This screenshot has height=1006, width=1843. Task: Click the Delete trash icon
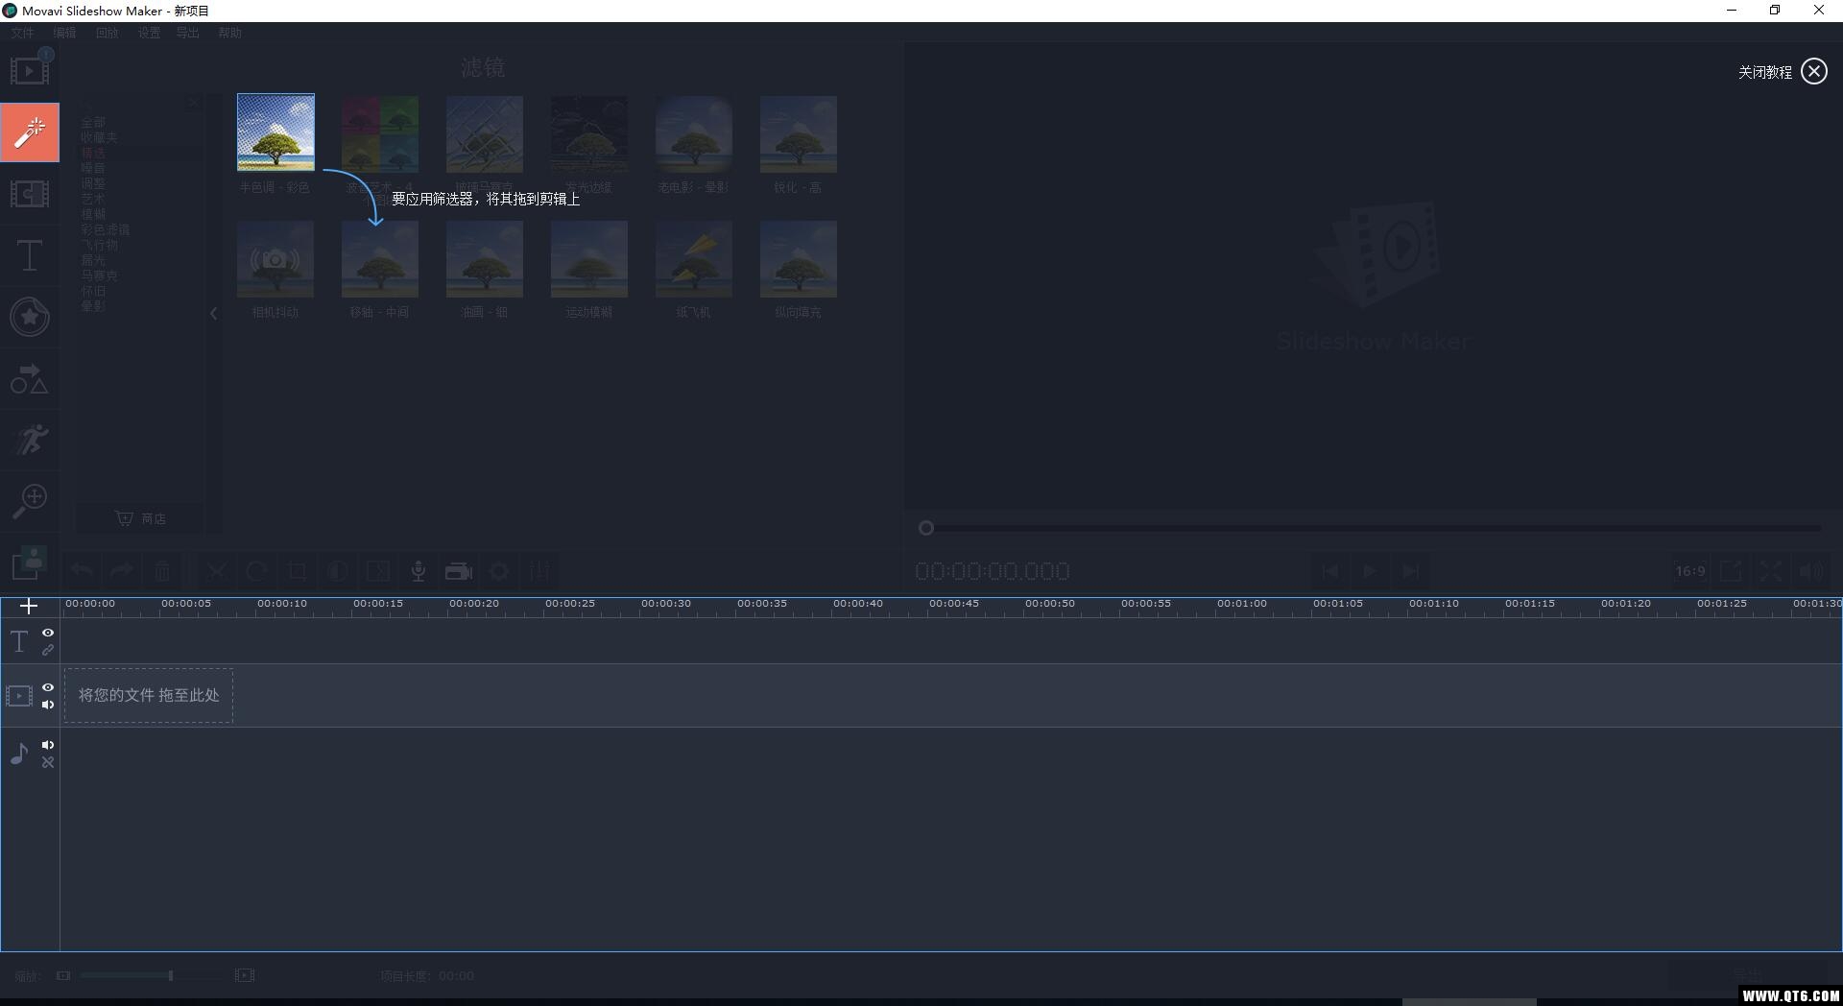162,571
